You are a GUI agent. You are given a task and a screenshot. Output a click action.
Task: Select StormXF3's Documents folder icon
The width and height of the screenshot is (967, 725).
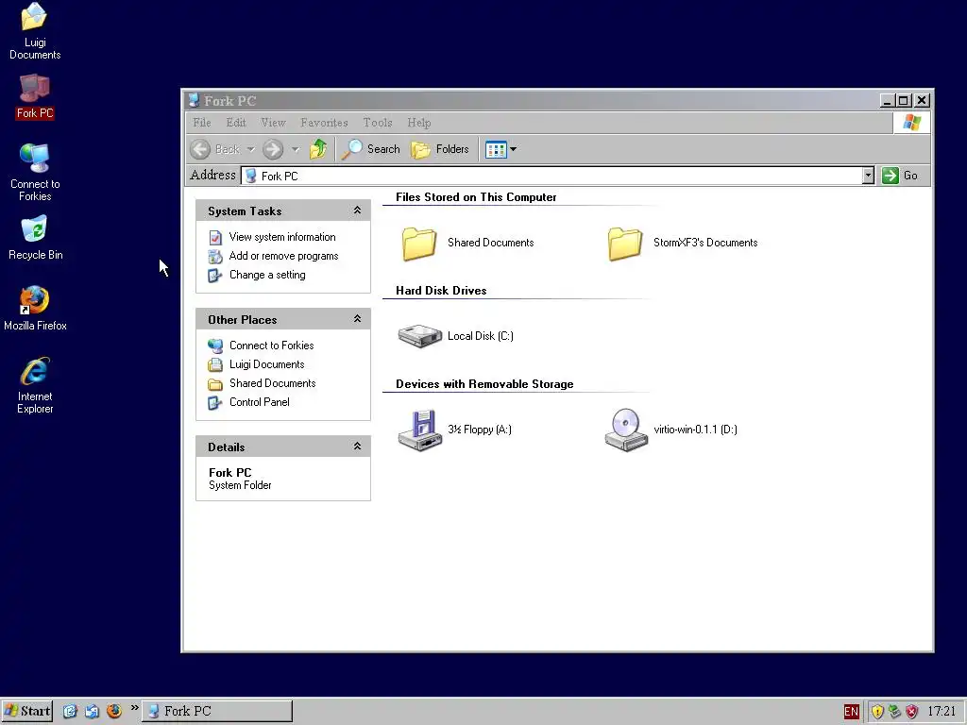[x=625, y=243]
